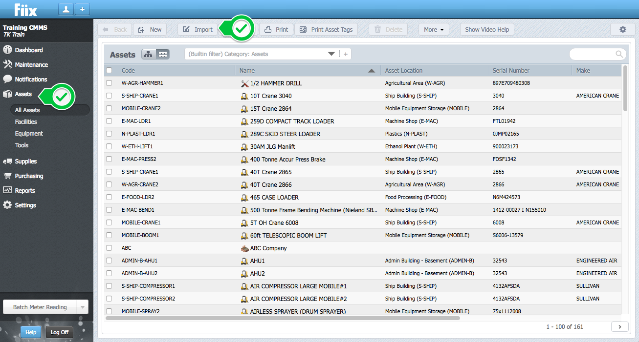Click the Supplies truck icon in sidebar

tap(7, 161)
